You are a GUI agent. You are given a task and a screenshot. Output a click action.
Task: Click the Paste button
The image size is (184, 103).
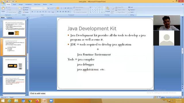point(3,9)
